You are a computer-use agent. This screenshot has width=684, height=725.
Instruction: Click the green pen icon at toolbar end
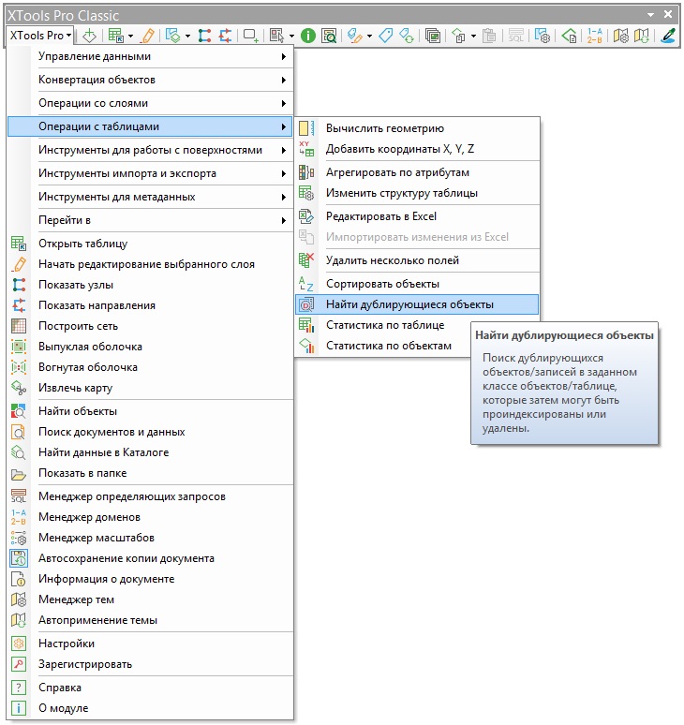(x=667, y=36)
